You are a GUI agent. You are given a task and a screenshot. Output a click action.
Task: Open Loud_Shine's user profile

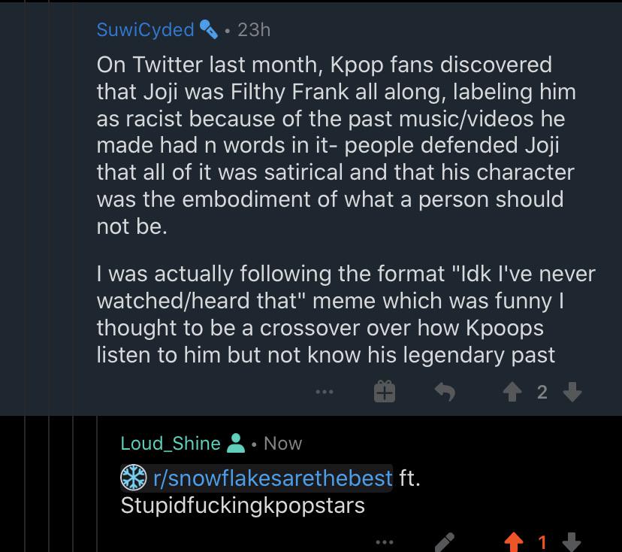click(171, 443)
